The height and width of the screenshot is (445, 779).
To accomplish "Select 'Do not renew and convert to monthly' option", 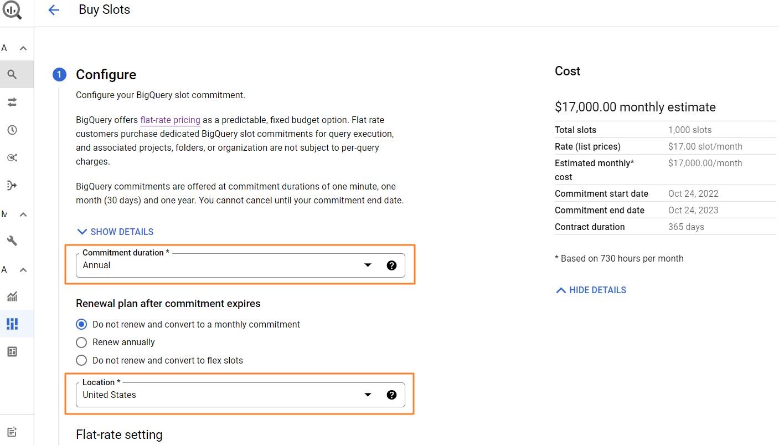I will pyautogui.click(x=81, y=324).
